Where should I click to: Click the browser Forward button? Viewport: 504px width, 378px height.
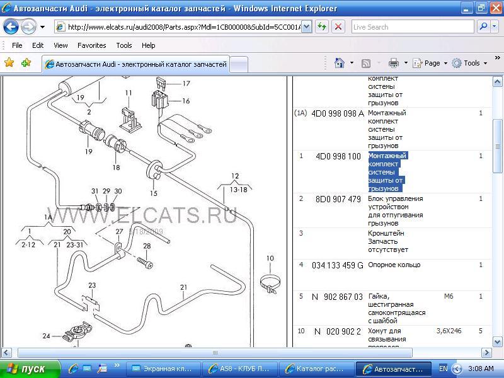click(x=28, y=27)
